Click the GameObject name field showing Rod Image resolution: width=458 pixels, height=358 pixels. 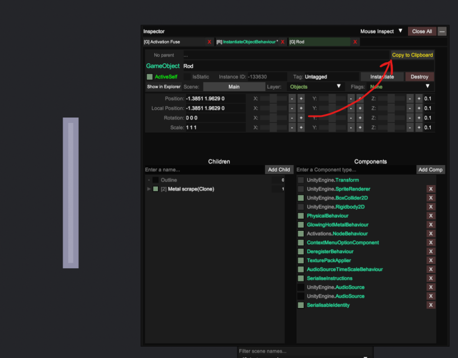(308, 66)
